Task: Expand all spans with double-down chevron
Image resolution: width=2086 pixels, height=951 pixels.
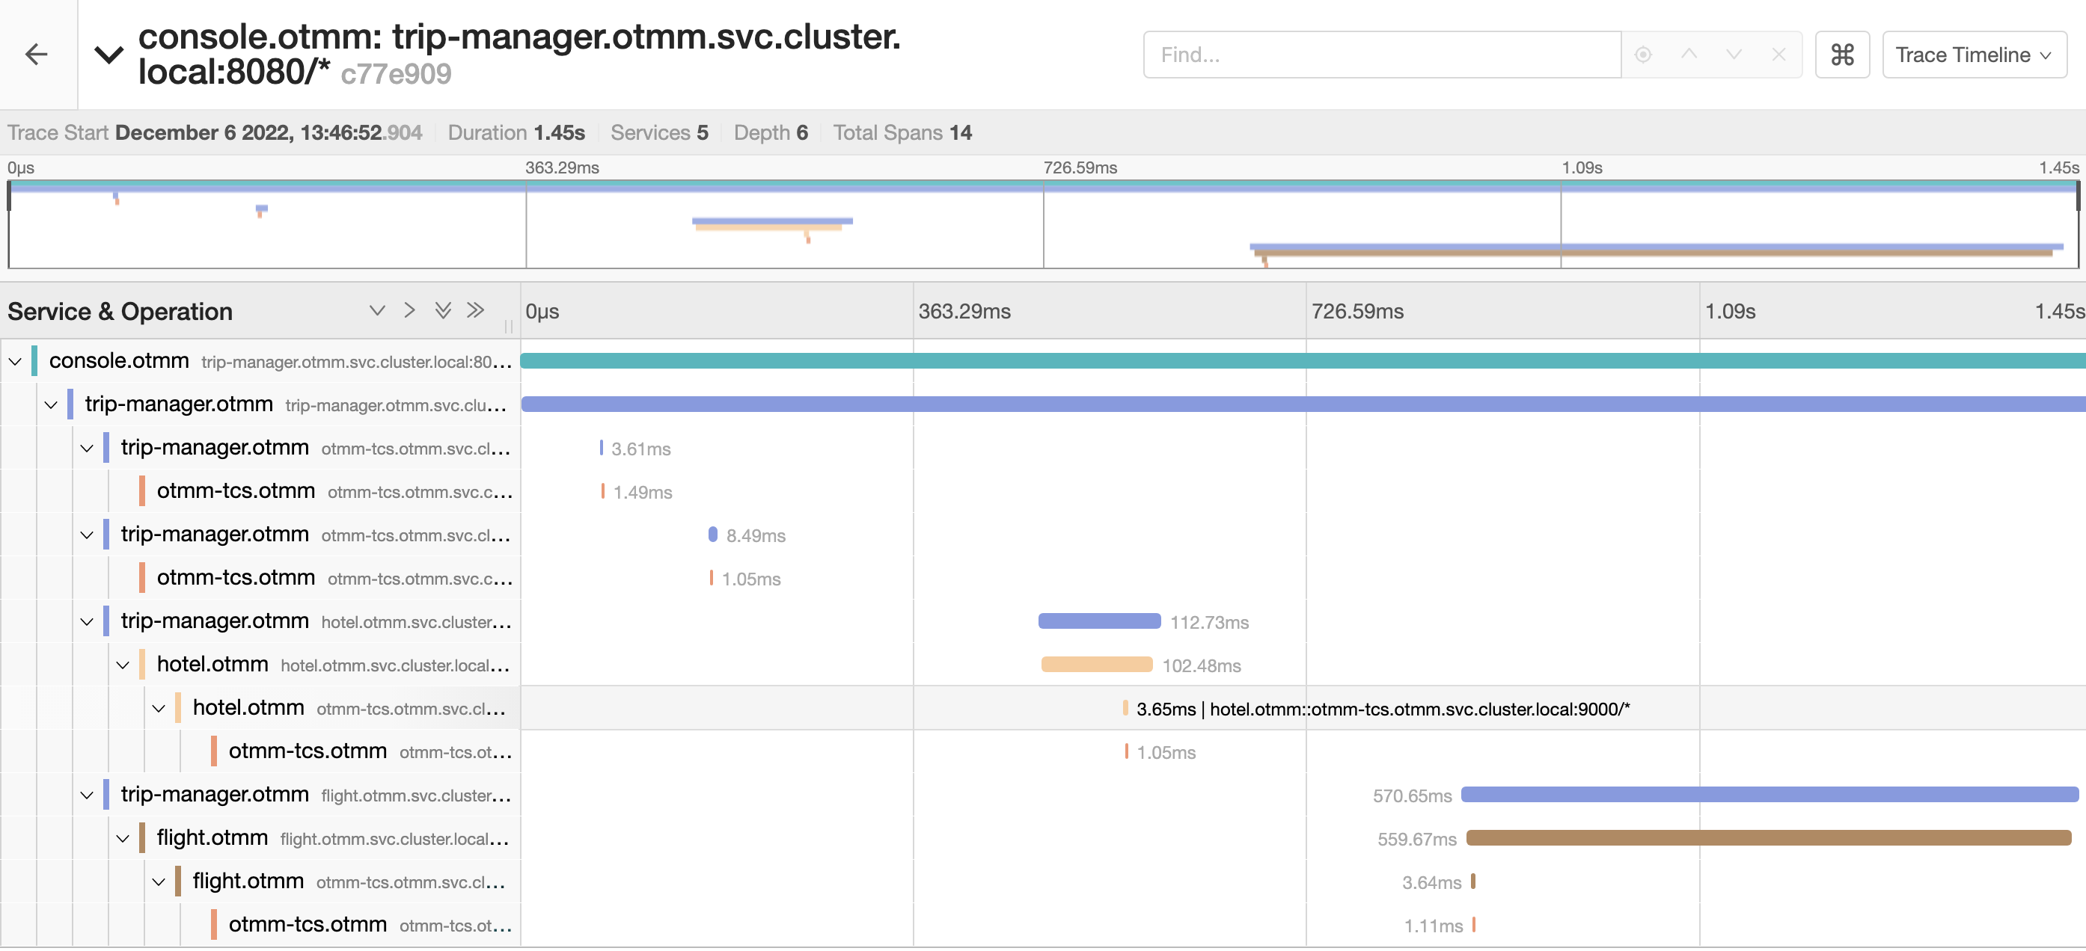Action: [x=442, y=311]
